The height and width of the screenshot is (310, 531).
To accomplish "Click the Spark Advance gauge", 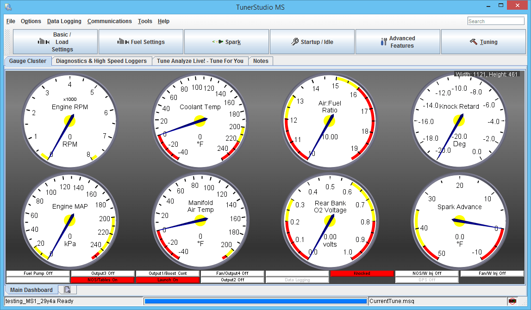I will (459, 221).
